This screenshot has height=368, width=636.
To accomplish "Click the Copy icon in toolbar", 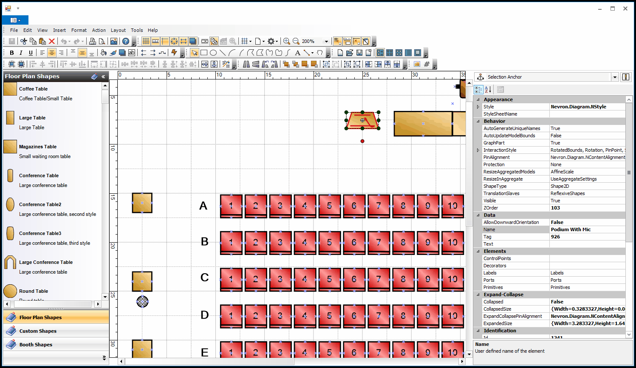I will pos(33,41).
